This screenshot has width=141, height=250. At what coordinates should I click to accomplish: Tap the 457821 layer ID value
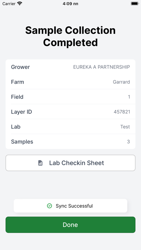(x=122, y=112)
